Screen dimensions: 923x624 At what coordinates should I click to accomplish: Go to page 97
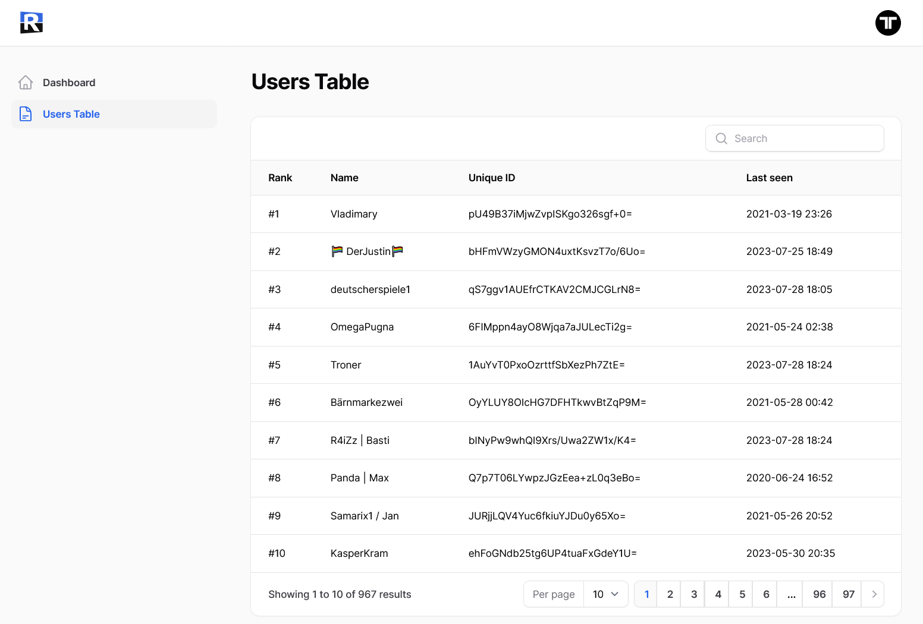848,594
